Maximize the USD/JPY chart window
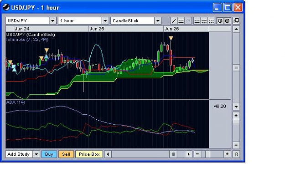Image resolution: width=285 pixels, height=178 pixels. click(228, 7)
